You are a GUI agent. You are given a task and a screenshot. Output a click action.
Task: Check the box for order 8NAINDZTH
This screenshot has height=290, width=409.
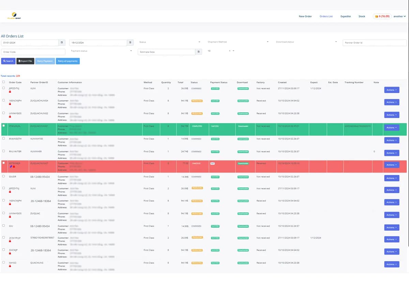pyautogui.click(x=3, y=139)
